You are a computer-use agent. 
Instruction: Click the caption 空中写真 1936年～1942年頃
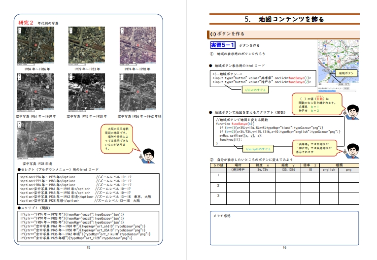[139, 116]
